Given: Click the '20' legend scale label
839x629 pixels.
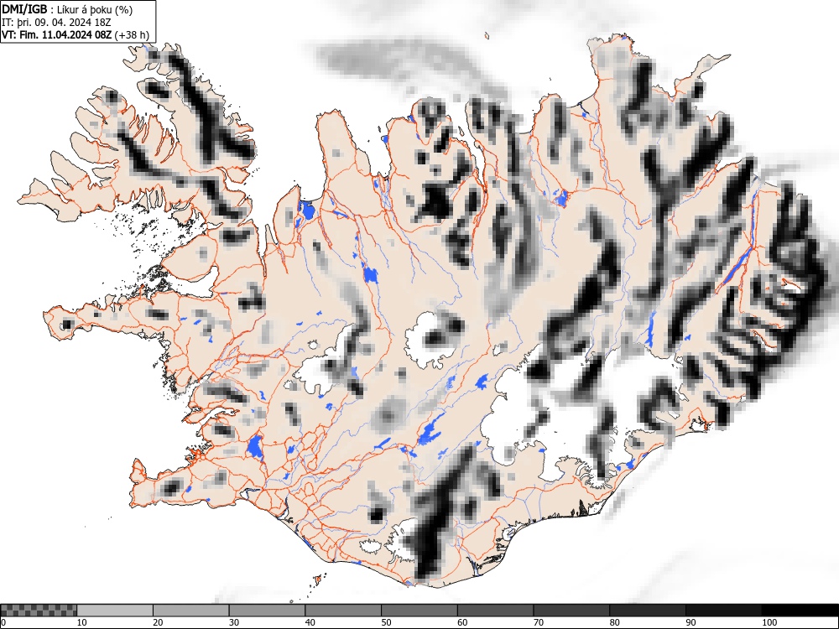Looking at the screenshot, I should point(158,622).
